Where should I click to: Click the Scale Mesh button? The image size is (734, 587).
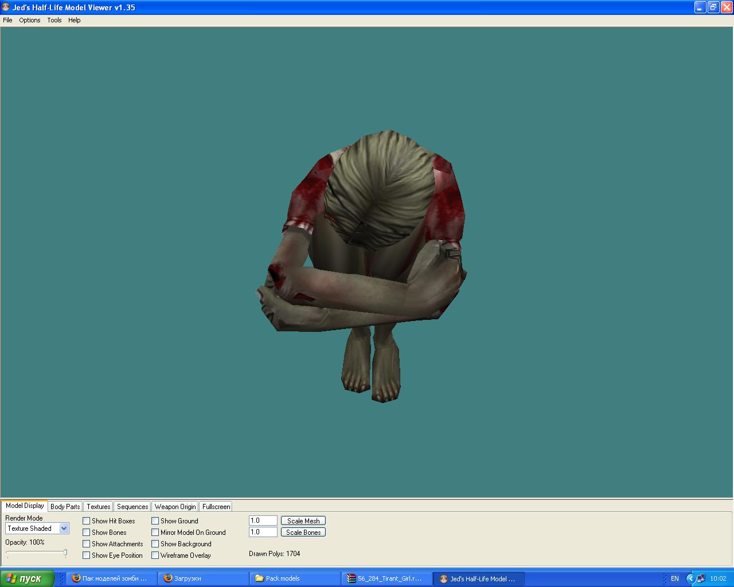pos(303,521)
